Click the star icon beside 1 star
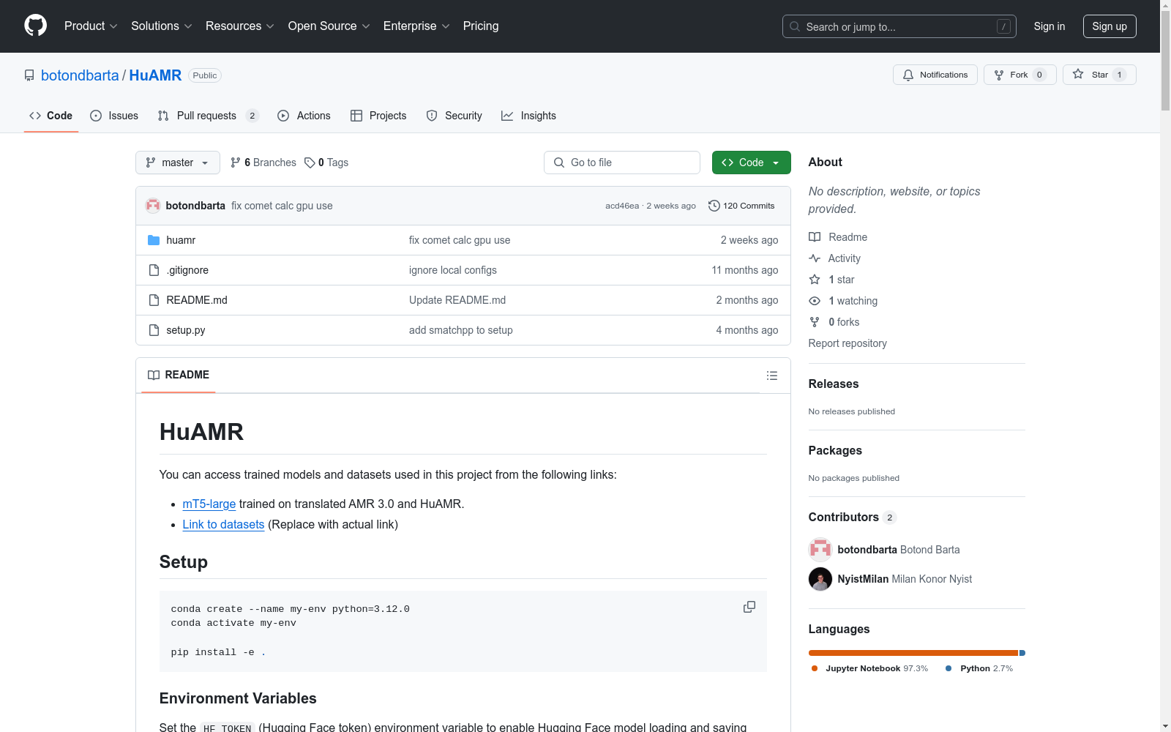The width and height of the screenshot is (1171, 732). pos(815,280)
